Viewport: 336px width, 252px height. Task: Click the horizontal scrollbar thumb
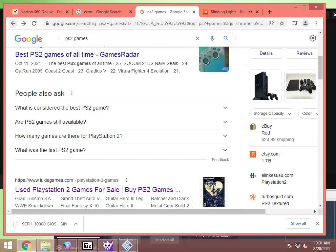(x=138, y=212)
